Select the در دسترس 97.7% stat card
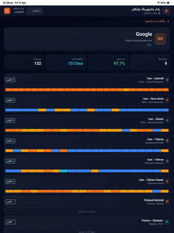Screen dimensions: 174x233 (x=108, y=62)
